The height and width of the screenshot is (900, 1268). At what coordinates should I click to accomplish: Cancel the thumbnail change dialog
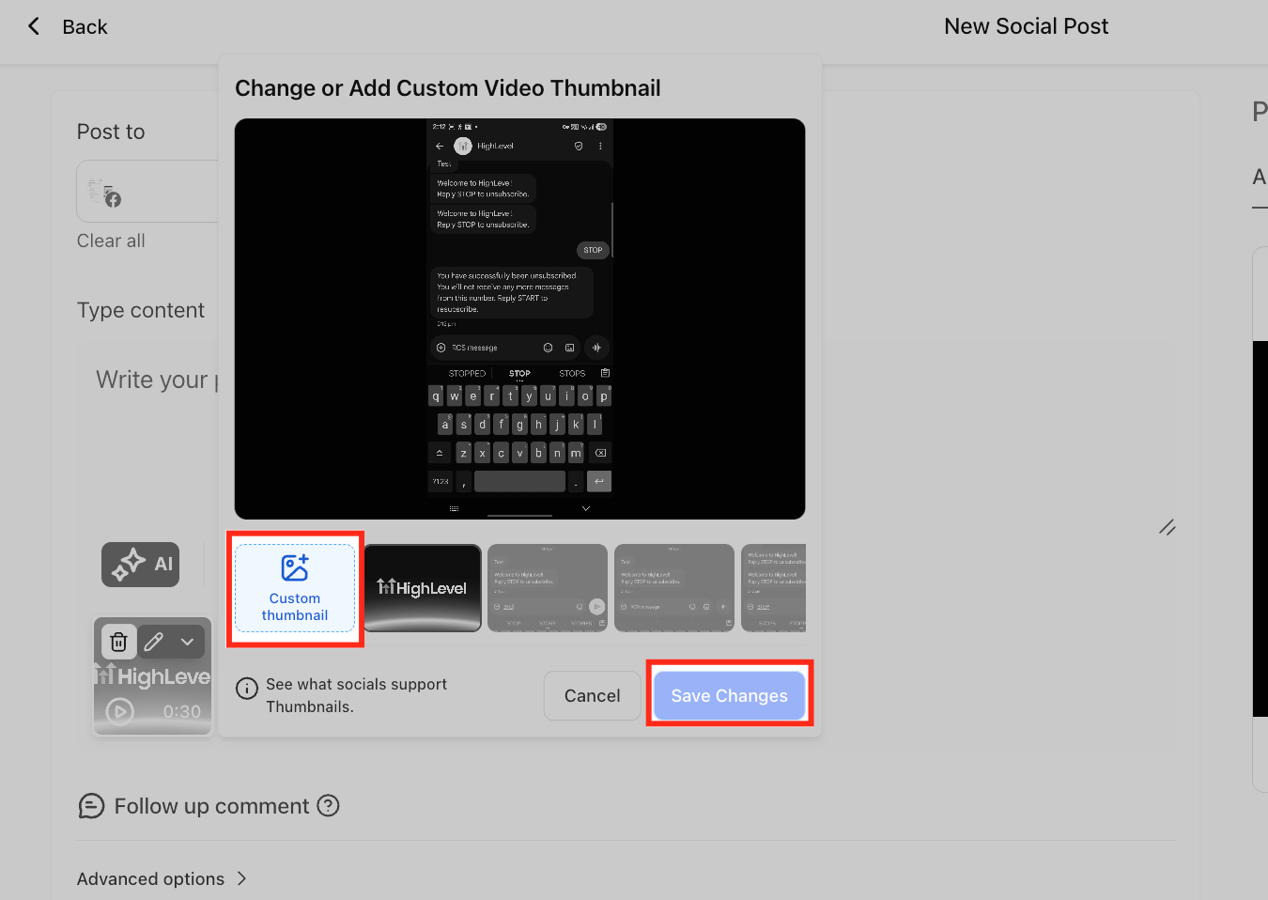click(x=592, y=695)
